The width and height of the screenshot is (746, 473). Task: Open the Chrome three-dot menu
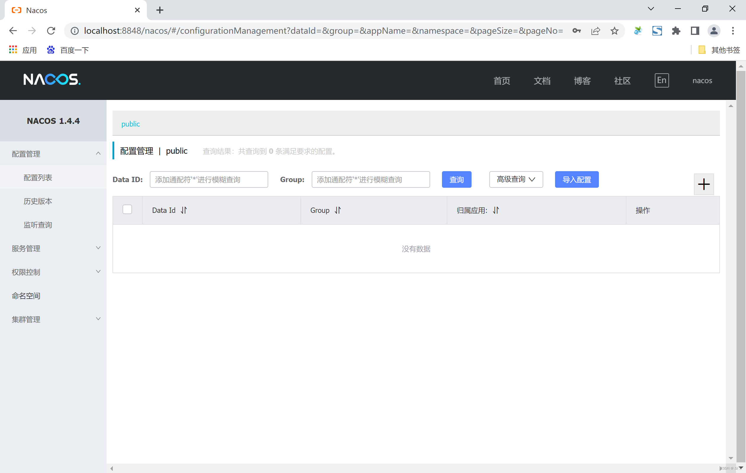tap(733, 31)
